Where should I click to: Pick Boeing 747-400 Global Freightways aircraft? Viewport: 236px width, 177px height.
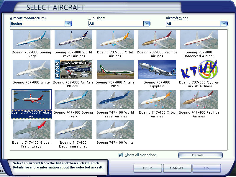coord(32,130)
